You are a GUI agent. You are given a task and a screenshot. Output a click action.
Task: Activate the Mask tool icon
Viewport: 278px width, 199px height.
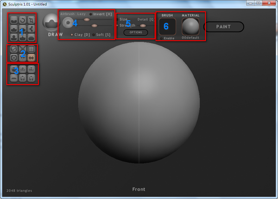[x=14, y=58]
